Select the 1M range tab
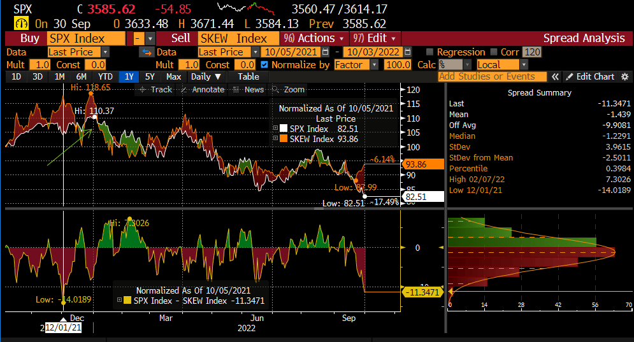 [59, 77]
